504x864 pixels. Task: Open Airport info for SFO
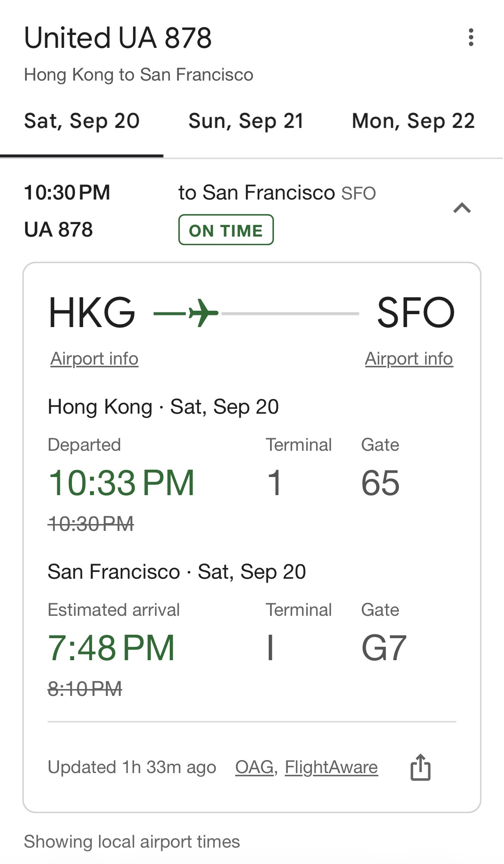(x=409, y=359)
